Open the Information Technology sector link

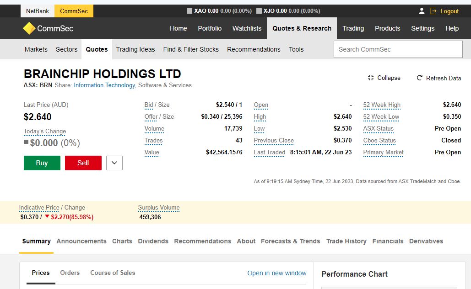pyautogui.click(x=104, y=85)
